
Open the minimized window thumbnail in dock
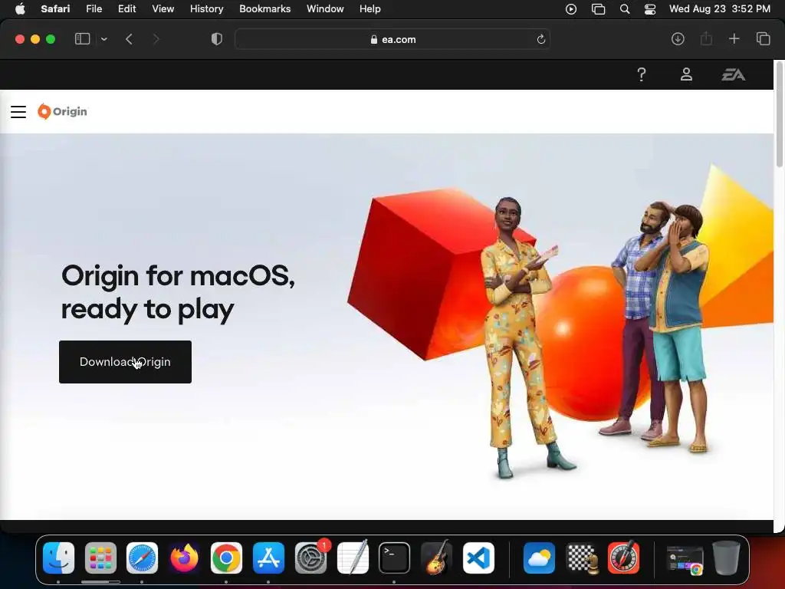(685, 559)
